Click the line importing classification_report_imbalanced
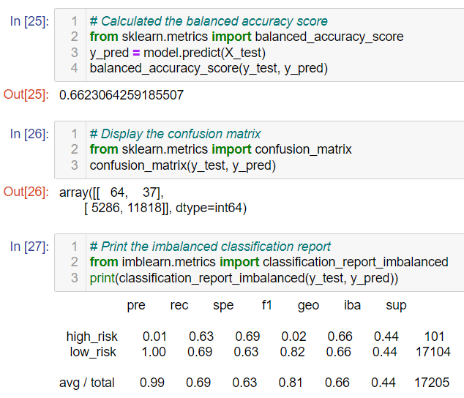This screenshot has width=464, height=398. (269, 262)
